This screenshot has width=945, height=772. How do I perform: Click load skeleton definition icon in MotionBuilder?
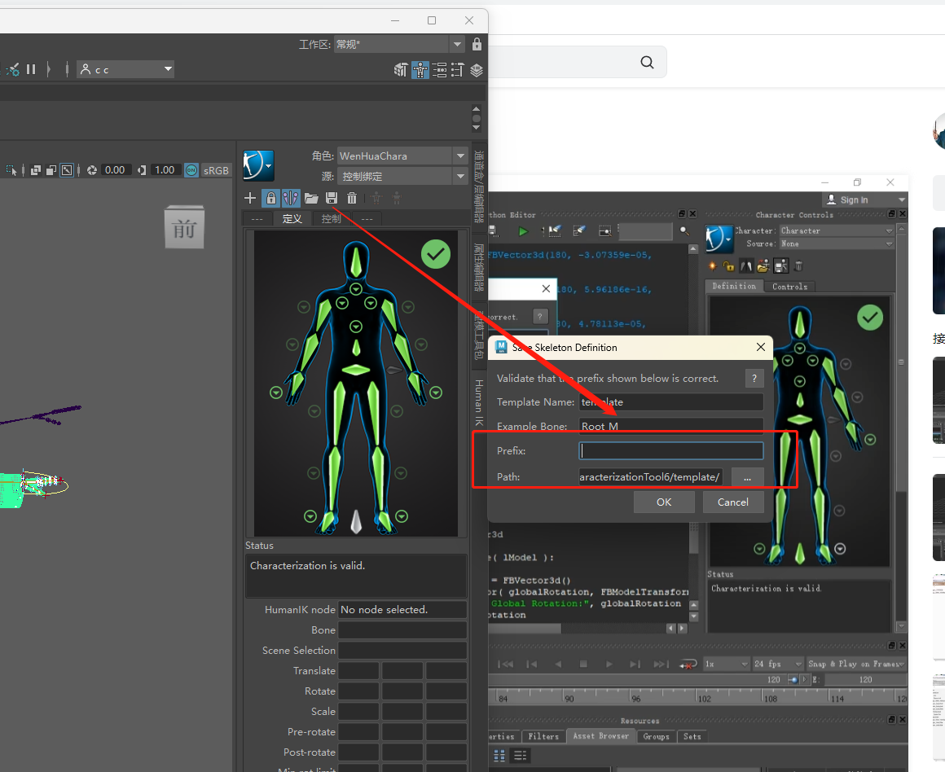point(763,265)
